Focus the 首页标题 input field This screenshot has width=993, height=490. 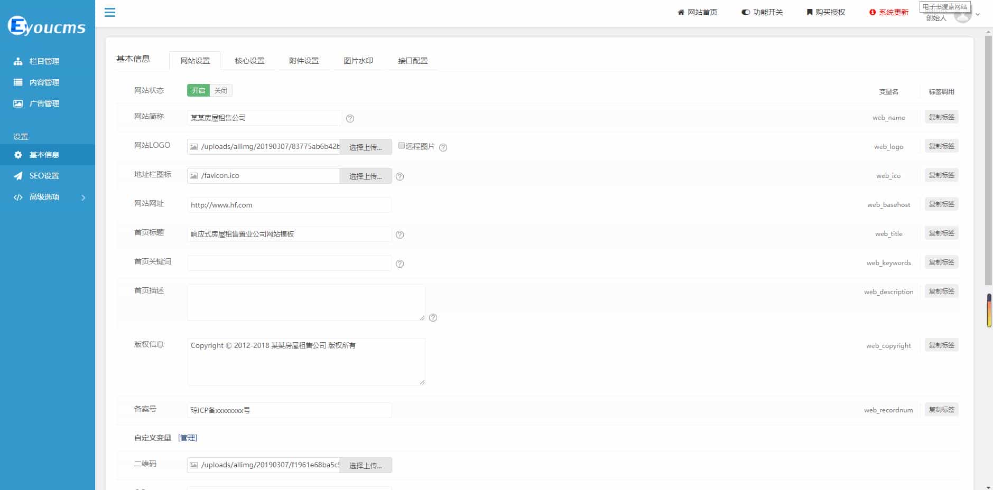point(289,234)
